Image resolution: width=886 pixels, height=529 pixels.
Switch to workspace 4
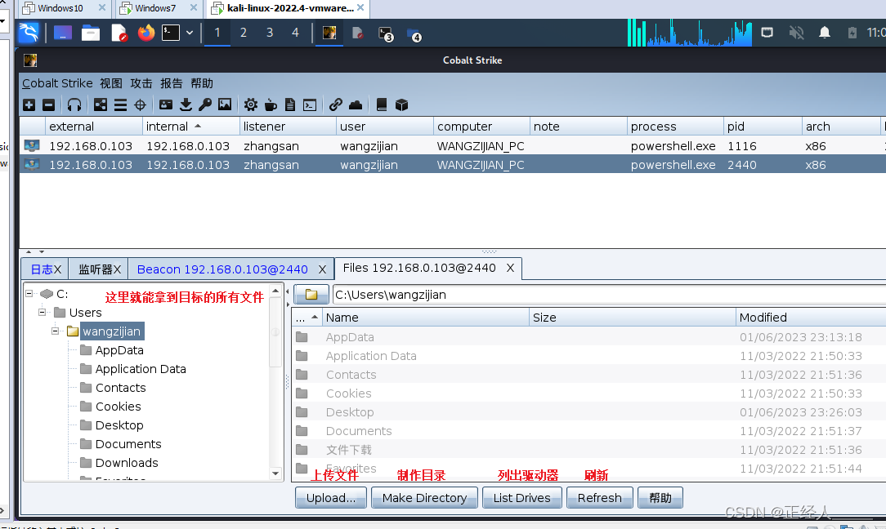[295, 33]
